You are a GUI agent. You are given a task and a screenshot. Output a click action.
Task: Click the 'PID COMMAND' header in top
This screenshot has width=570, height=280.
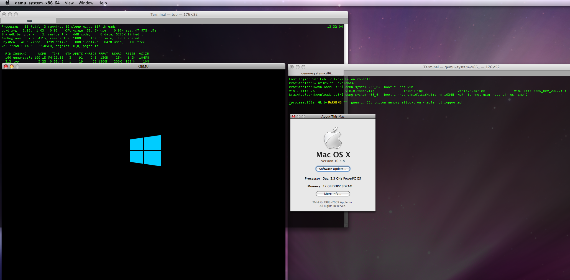(16, 54)
